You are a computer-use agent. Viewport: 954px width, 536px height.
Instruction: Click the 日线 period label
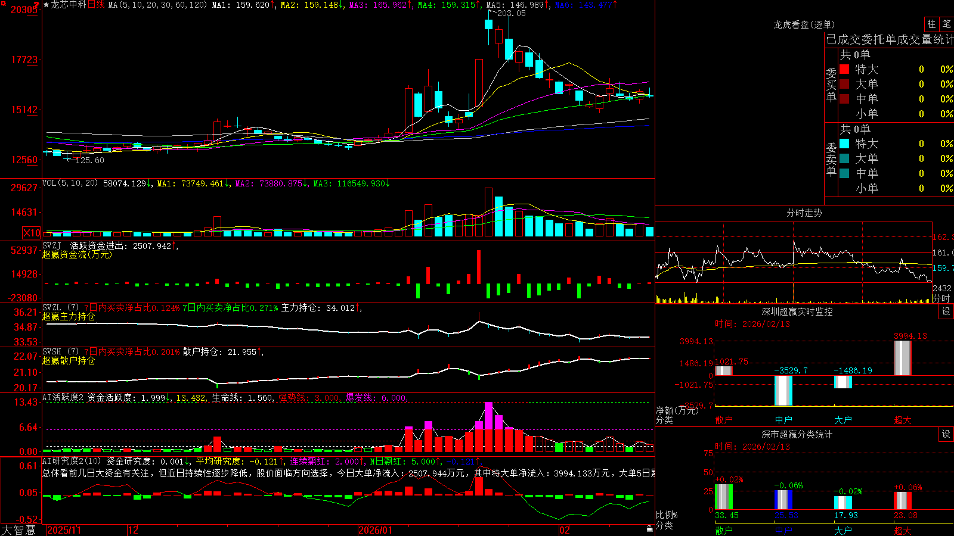pos(96,5)
